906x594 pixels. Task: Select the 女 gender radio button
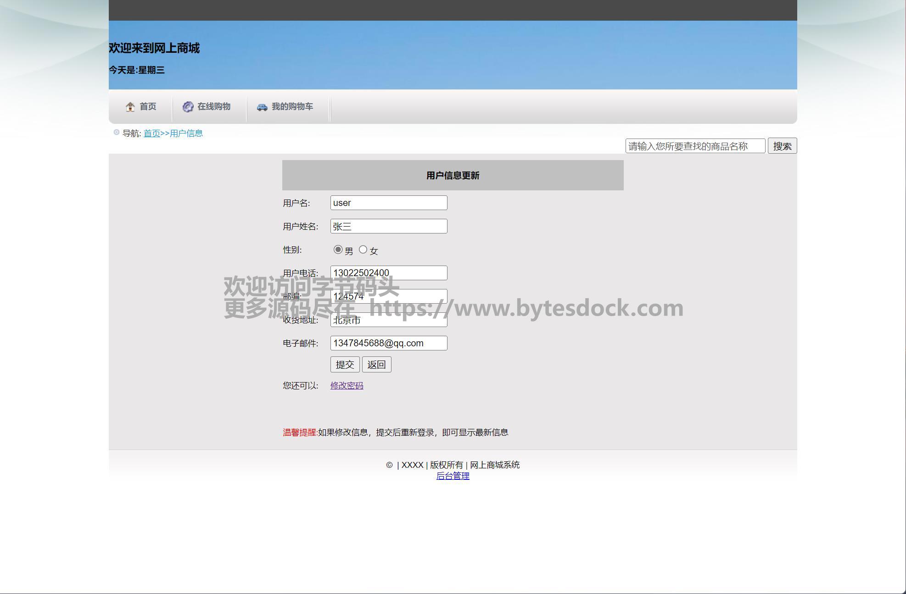363,250
